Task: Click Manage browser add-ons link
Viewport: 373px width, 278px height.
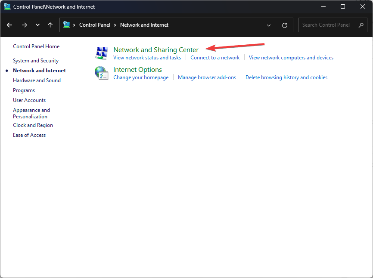Action: 207,77
